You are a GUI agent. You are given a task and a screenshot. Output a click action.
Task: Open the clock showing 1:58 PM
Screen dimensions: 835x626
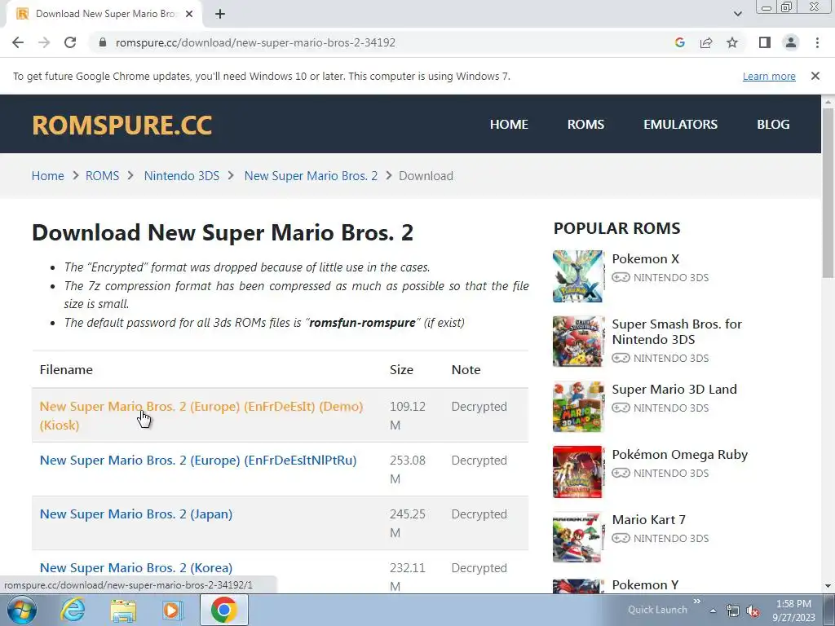[793, 611]
